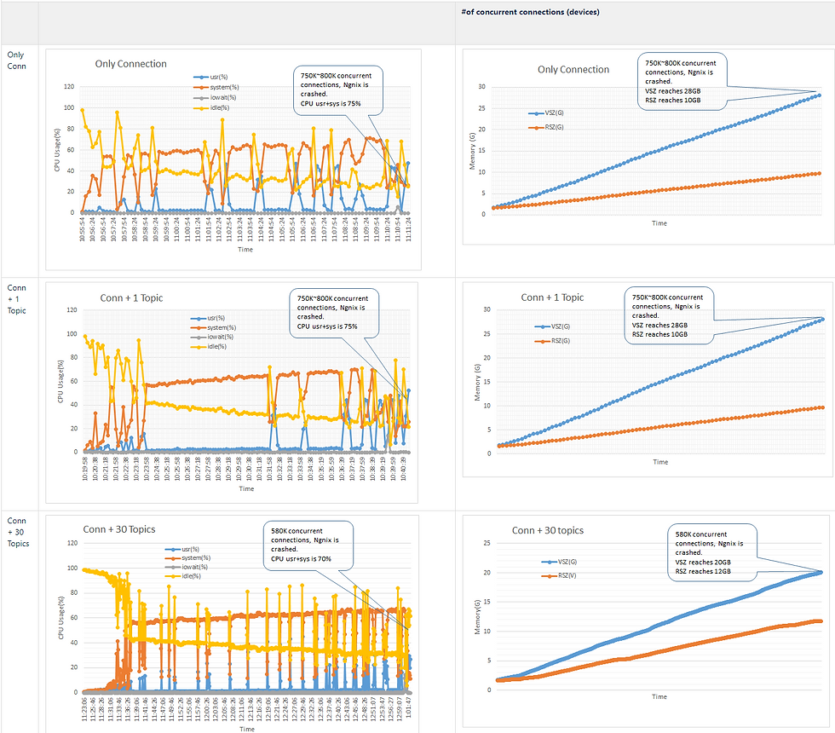Select the RSZ(V) legend in Conn + 30 topics memory chart
The height and width of the screenshot is (733, 835).
pyautogui.click(x=559, y=576)
